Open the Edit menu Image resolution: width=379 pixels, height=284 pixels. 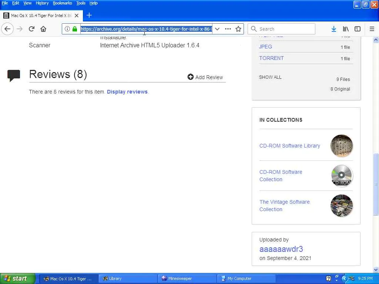tap(16, 3)
